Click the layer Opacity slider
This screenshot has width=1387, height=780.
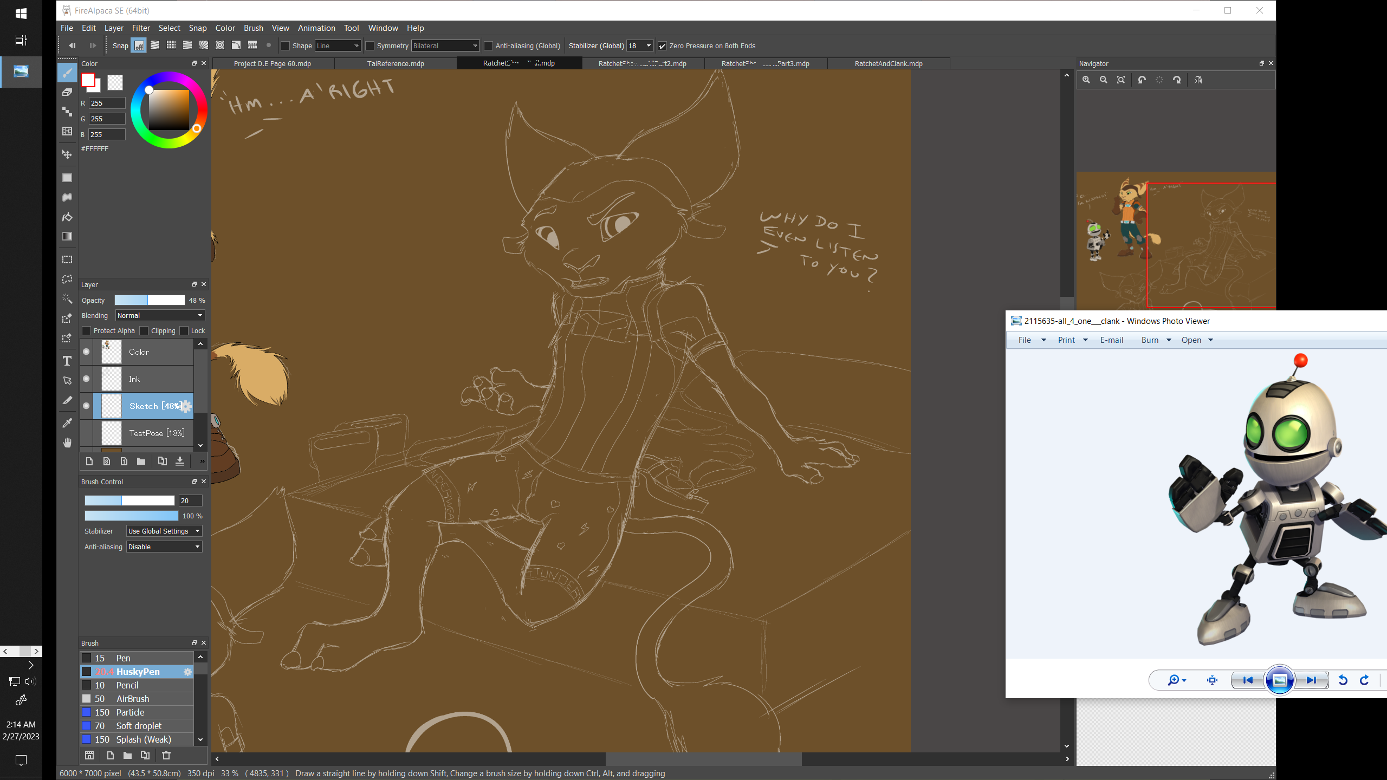[150, 300]
